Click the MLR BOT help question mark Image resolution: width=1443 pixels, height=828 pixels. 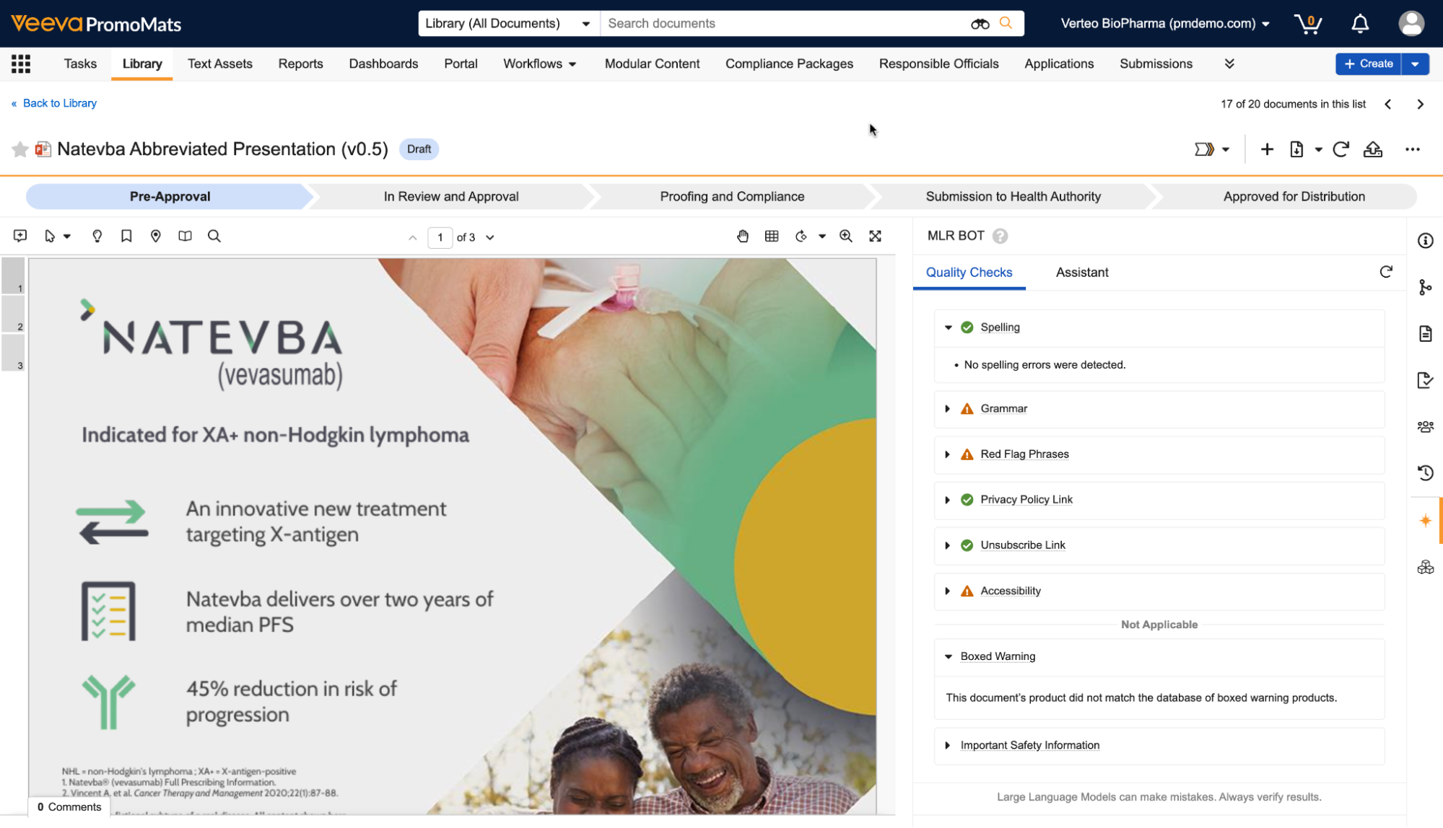1000,237
